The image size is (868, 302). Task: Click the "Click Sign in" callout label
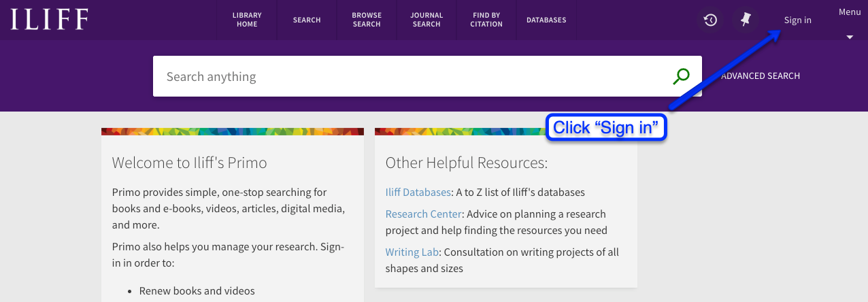point(606,127)
